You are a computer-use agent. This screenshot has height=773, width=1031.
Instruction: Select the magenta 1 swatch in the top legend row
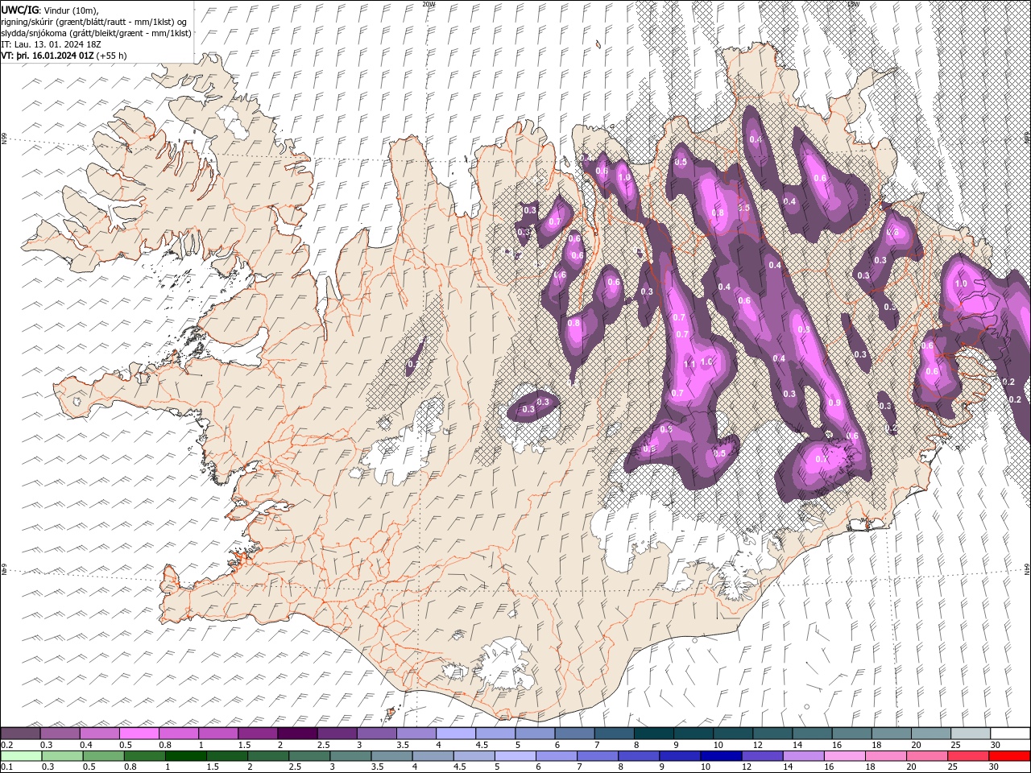[x=218, y=734]
